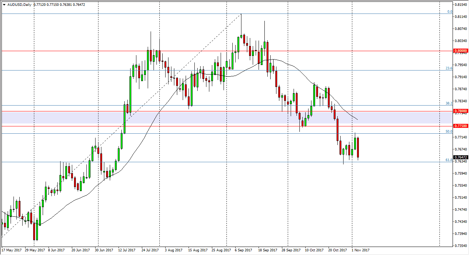469x255 pixels.
Task: Click the 20 Jun 2017 date label
Action: pos(81,250)
